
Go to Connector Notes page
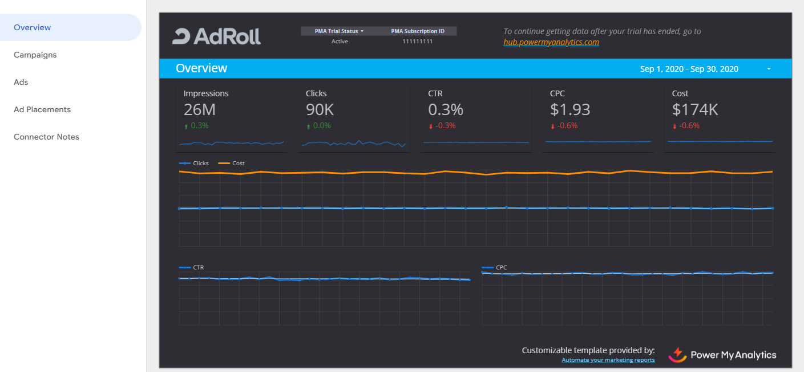click(x=46, y=137)
